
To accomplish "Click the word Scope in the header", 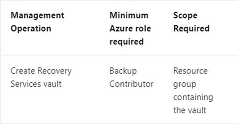I will [185, 16].
